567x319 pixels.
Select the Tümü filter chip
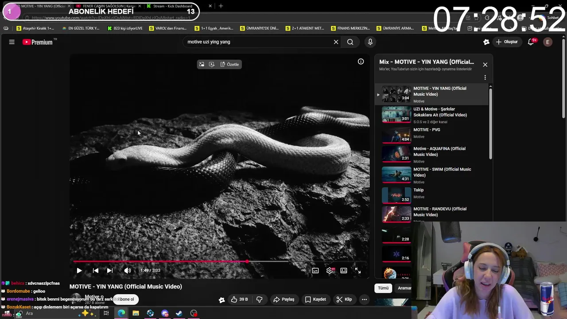pyautogui.click(x=383, y=288)
